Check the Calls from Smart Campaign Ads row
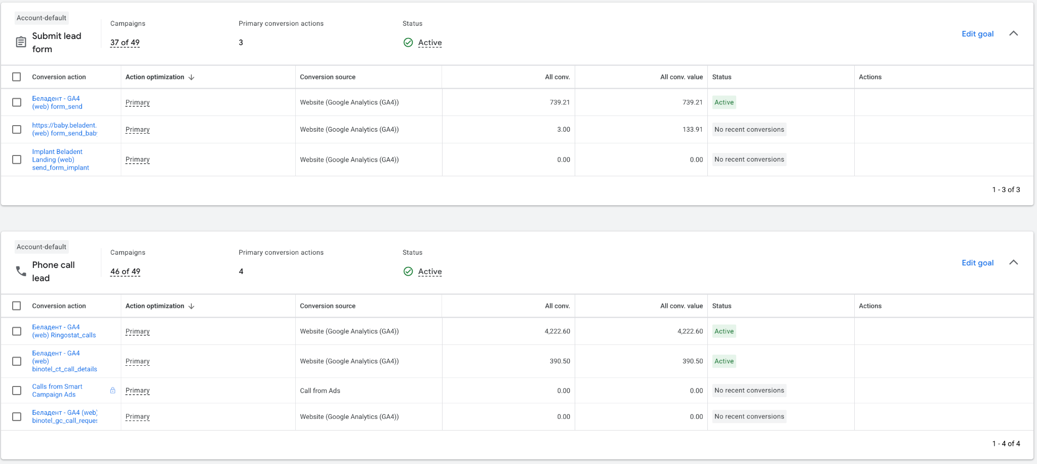This screenshot has height=464, width=1037. click(x=17, y=391)
